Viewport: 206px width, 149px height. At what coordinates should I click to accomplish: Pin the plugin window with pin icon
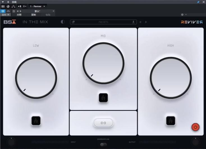pos(198,2)
